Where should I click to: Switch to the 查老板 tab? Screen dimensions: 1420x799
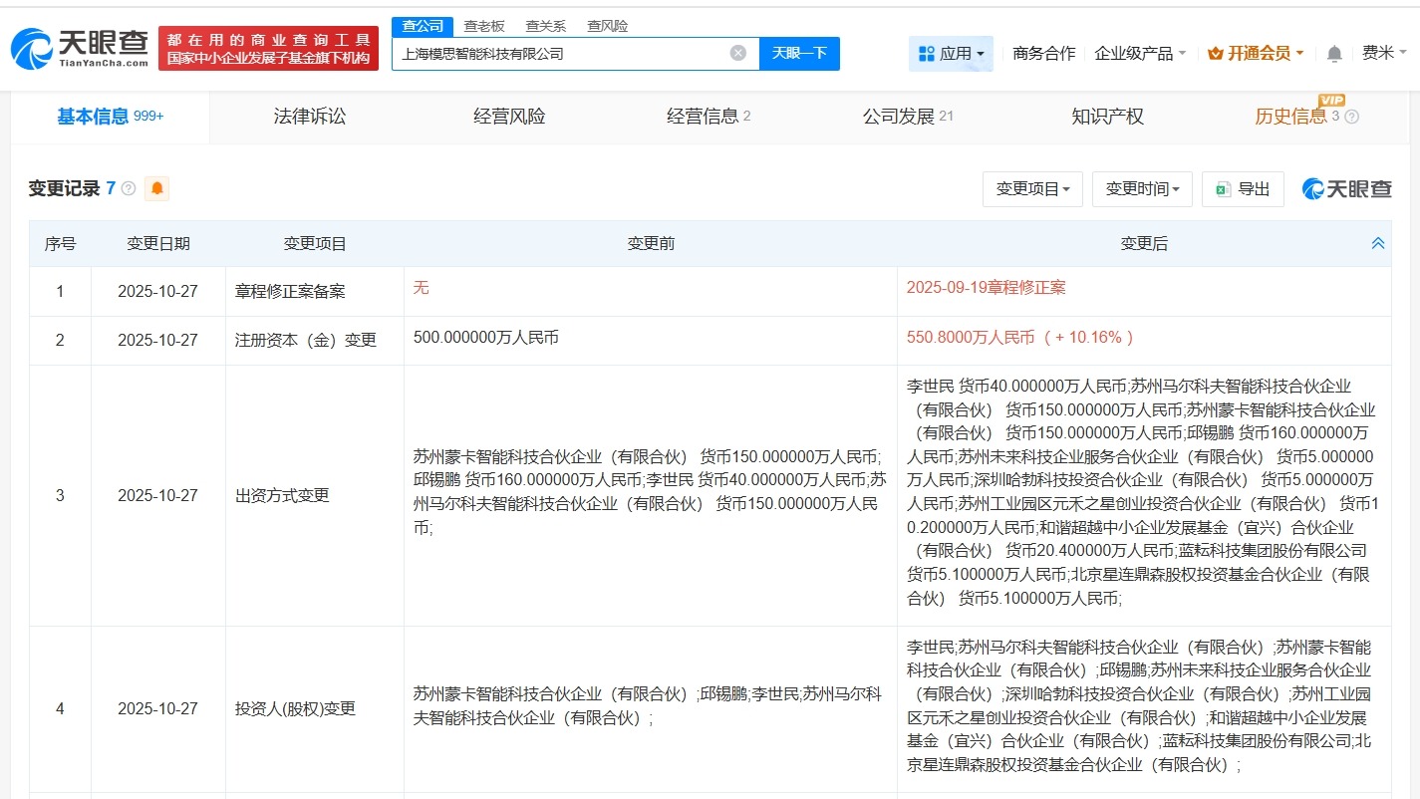coord(485,25)
